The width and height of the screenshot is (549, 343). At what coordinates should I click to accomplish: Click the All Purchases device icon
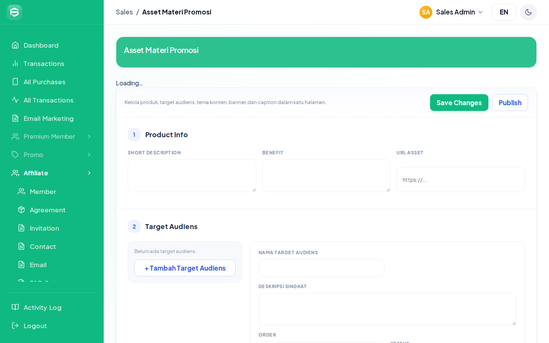[x=15, y=82]
